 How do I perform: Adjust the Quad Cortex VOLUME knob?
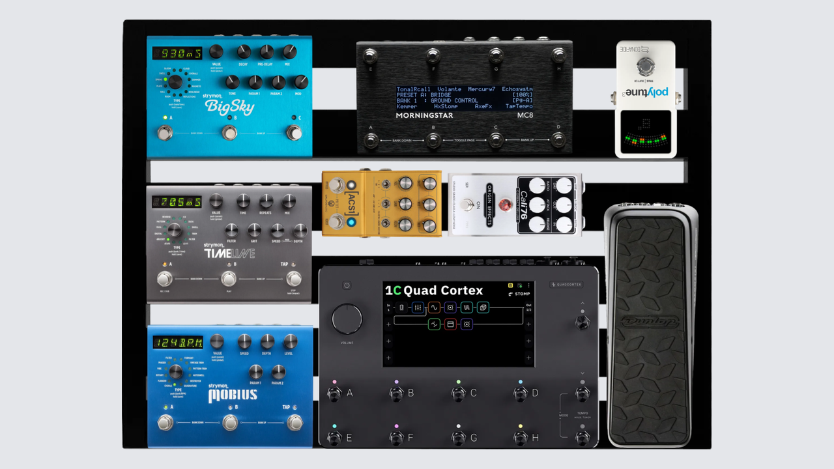pos(347,319)
